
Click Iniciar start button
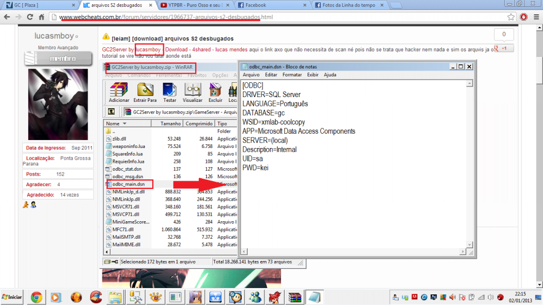coord(12,298)
